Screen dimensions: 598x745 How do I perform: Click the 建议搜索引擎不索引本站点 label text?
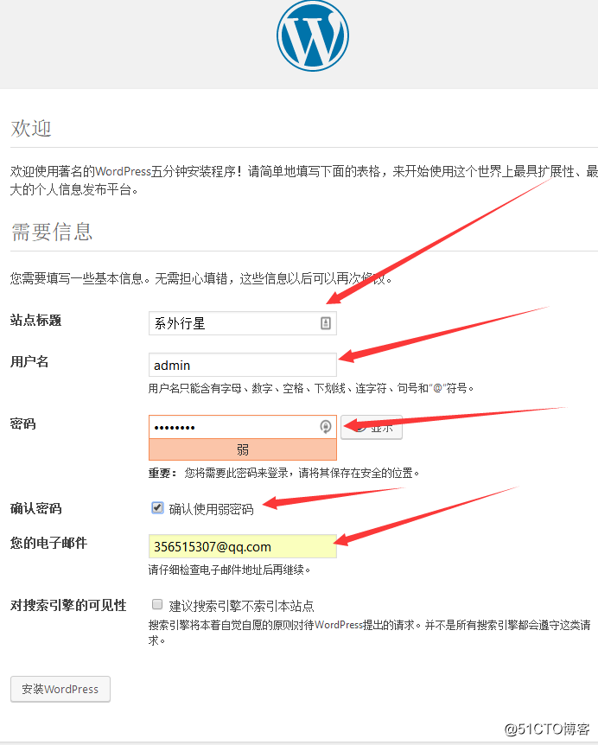click(x=242, y=606)
